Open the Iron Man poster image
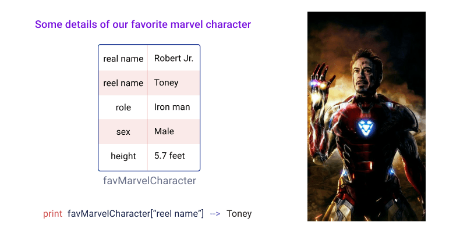 (366, 116)
